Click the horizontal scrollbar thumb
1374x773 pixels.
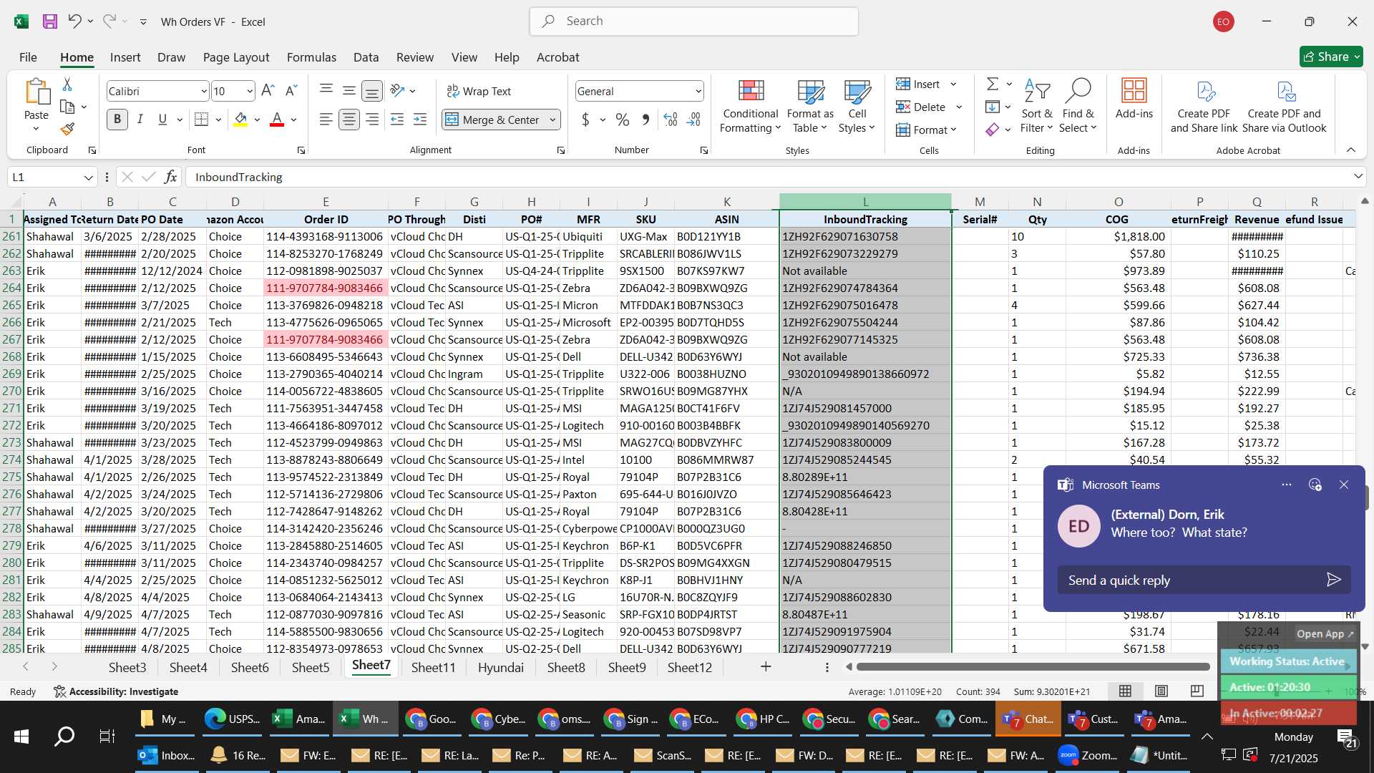pos(1033,666)
